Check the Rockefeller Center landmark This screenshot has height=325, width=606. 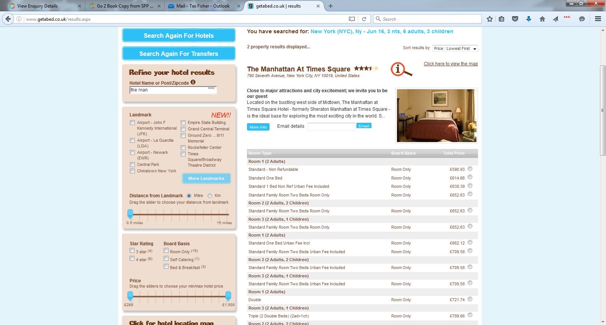tap(183, 147)
